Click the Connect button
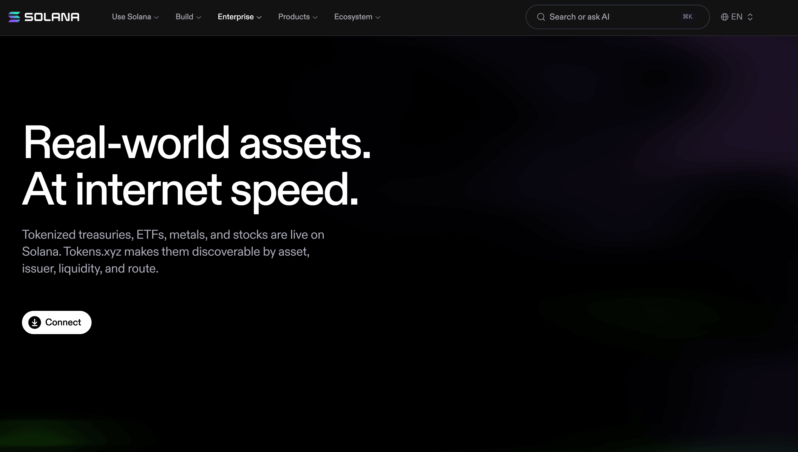Viewport: 798px width, 452px height. tap(57, 322)
